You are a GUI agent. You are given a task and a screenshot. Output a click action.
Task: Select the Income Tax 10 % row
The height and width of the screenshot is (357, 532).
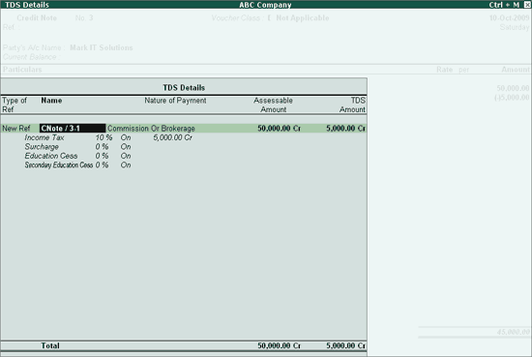coord(77,137)
